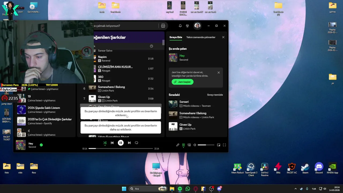
Task: Open FACEIT AC desktop shortcut
Action: pyautogui.click(x=292, y=169)
